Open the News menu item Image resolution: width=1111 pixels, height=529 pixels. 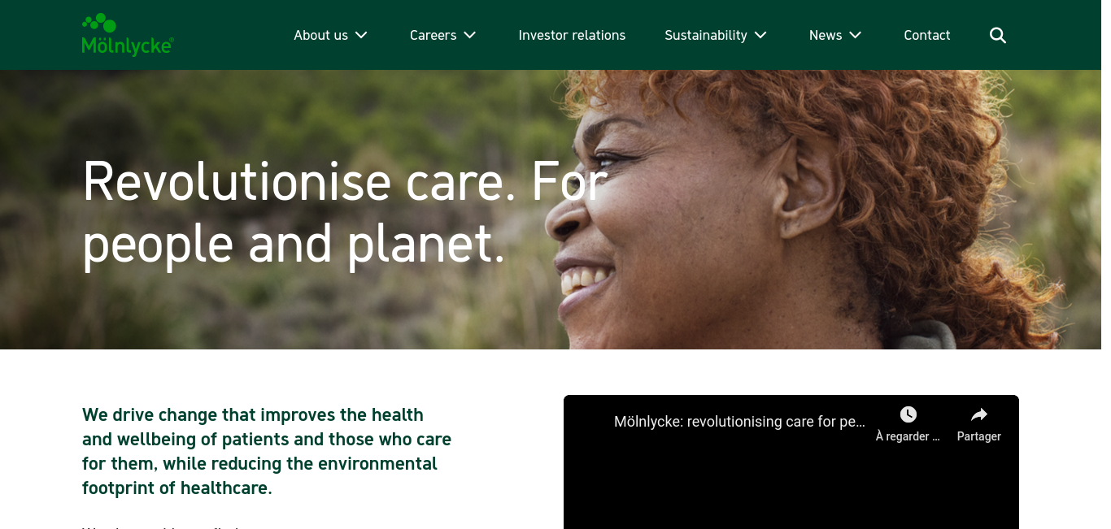(826, 35)
